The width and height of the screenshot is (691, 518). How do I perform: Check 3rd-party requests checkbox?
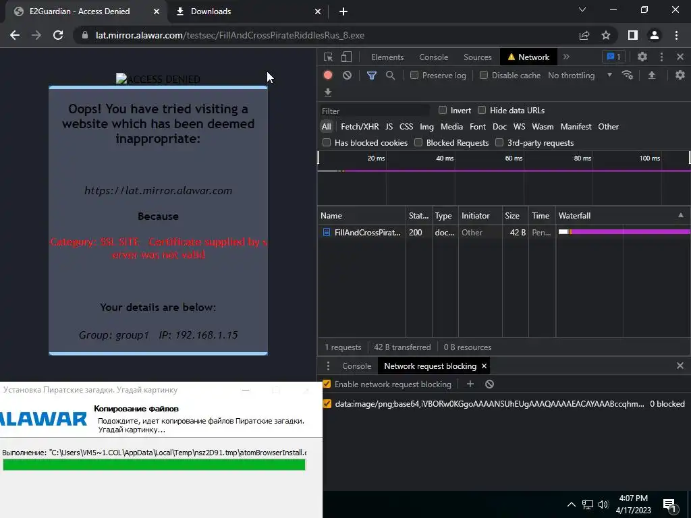(x=499, y=142)
